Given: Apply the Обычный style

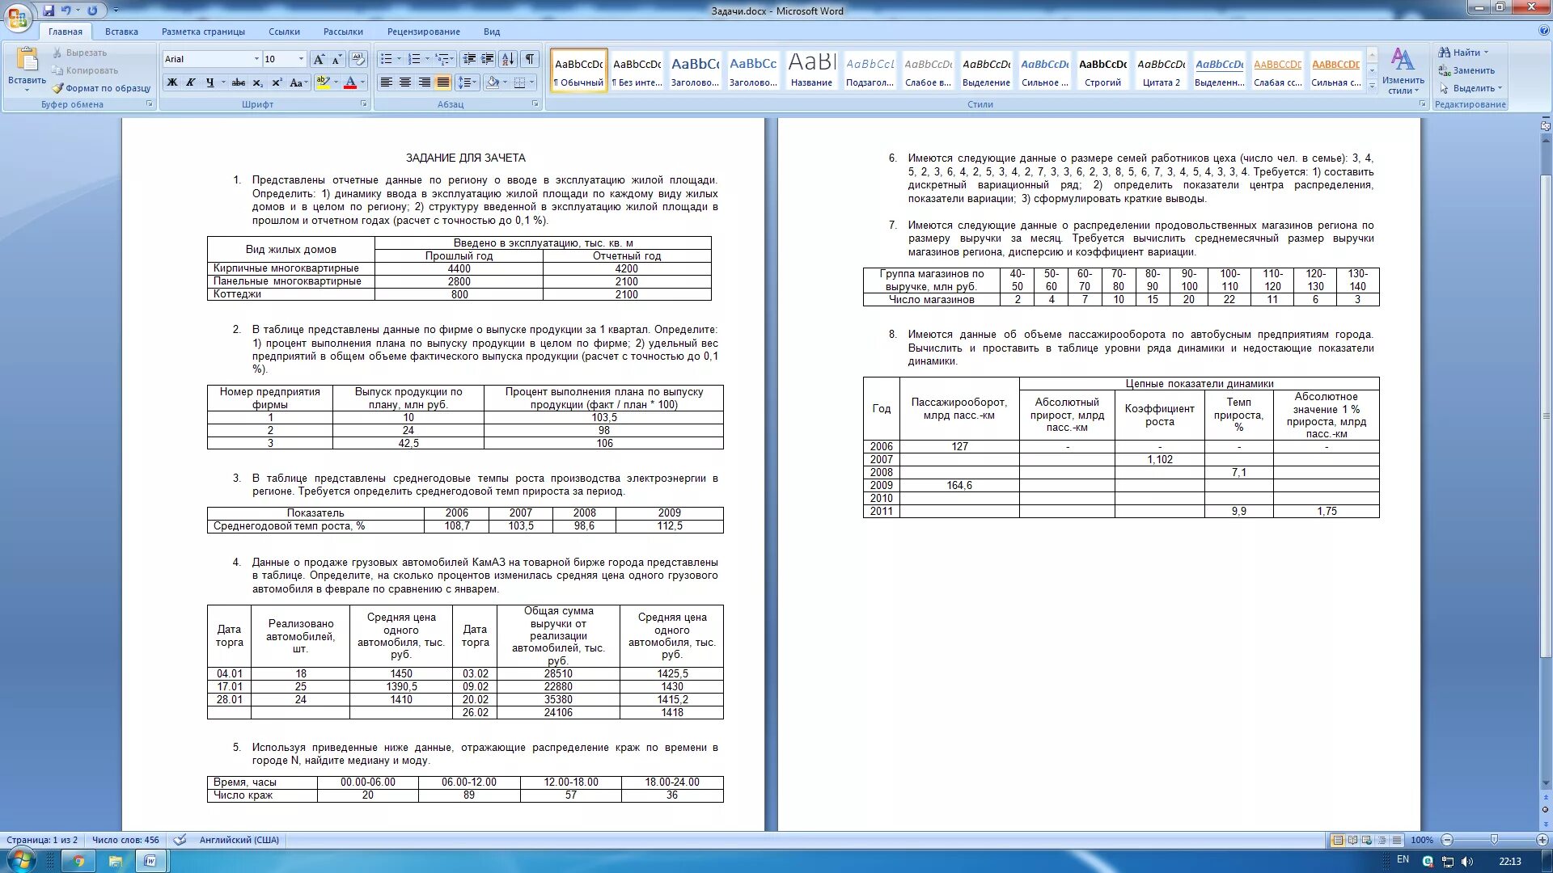Looking at the screenshot, I should click(579, 70).
